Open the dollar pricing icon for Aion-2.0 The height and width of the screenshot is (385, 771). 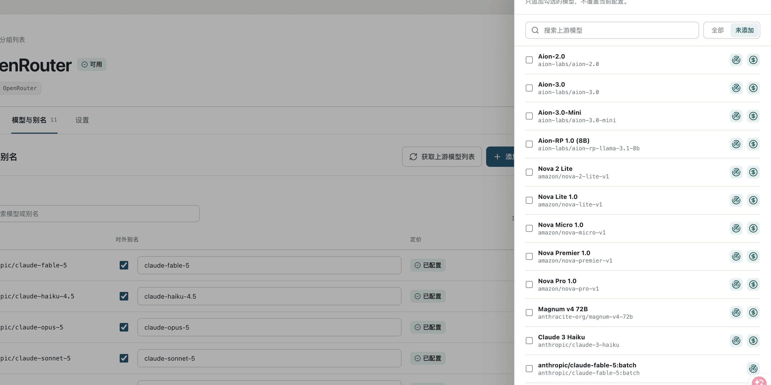(x=753, y=60)
